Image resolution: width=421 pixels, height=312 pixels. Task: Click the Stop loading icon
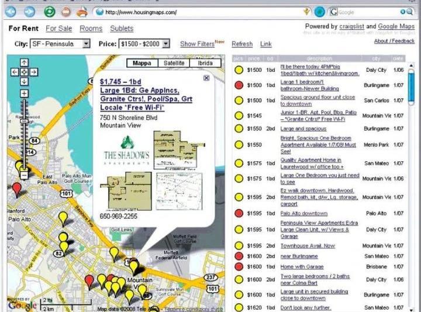[x=65, y=12]
